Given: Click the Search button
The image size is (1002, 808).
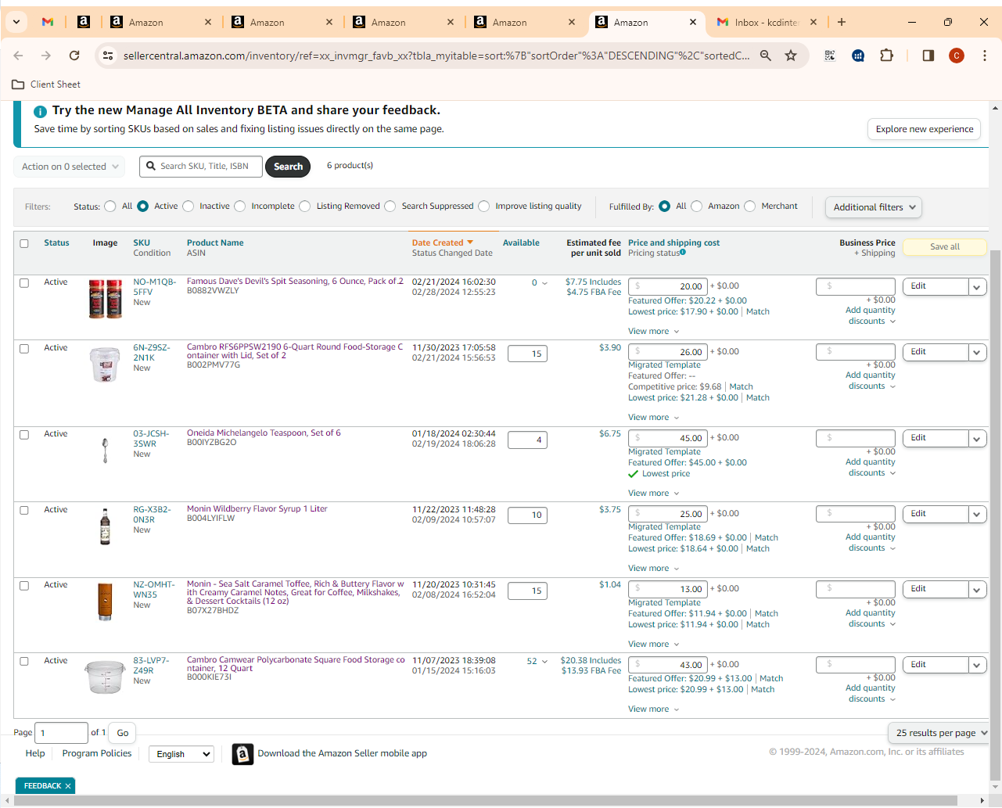Looking at the screenshot, I should click(x=288, y=167).
